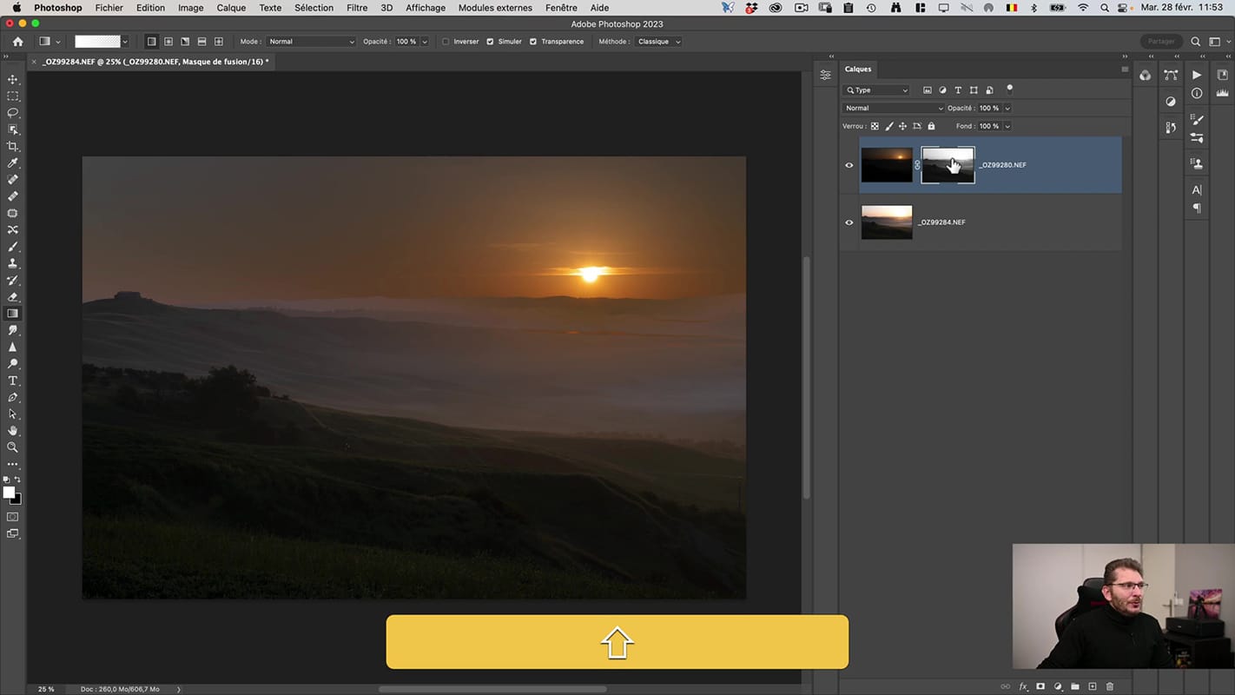Open the Fond value arrow

tap(1007, 126)
